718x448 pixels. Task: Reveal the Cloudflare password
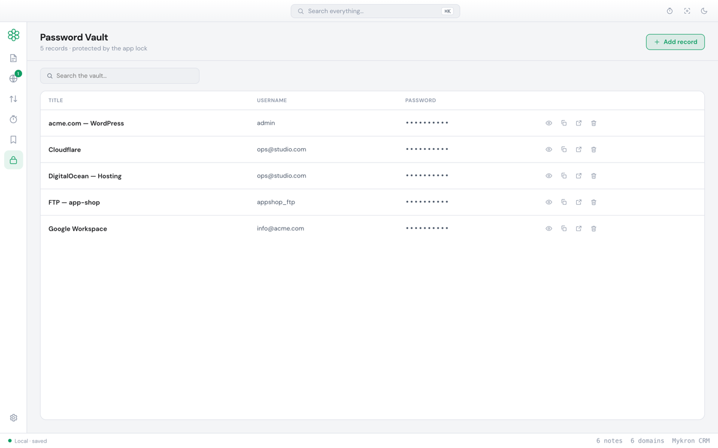[549, 149]
